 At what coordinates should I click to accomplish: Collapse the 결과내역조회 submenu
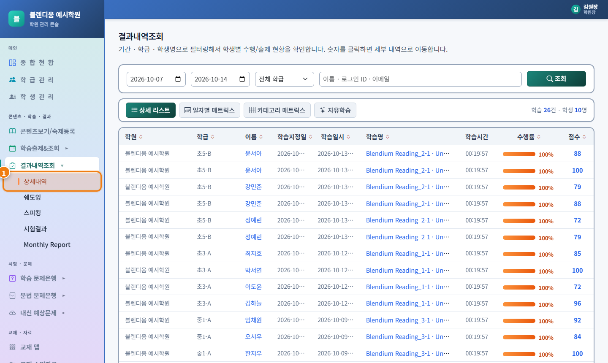62,165
